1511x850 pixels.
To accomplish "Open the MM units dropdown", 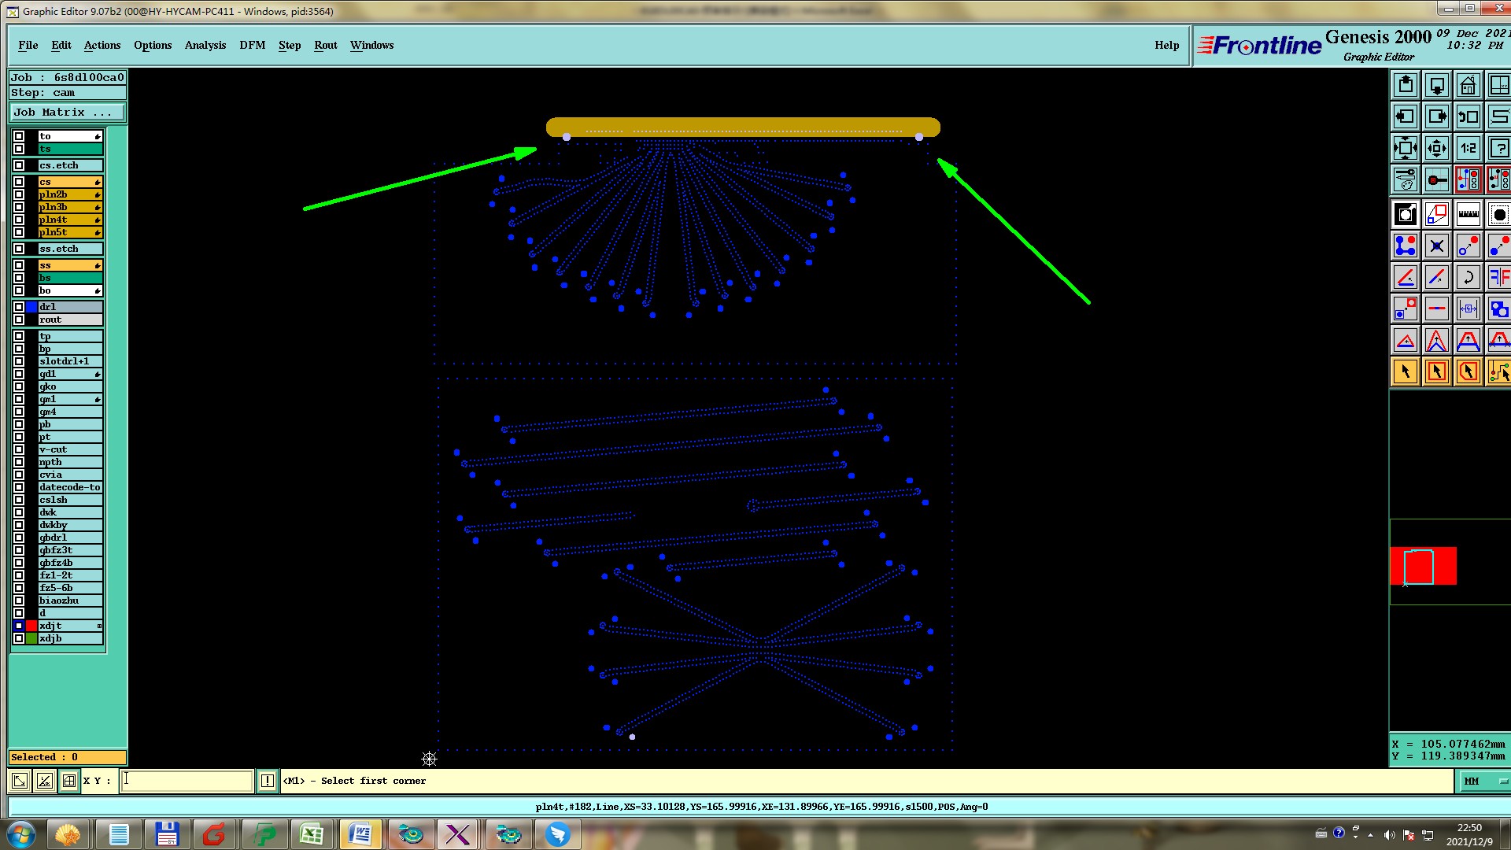I will (1484, 781).
